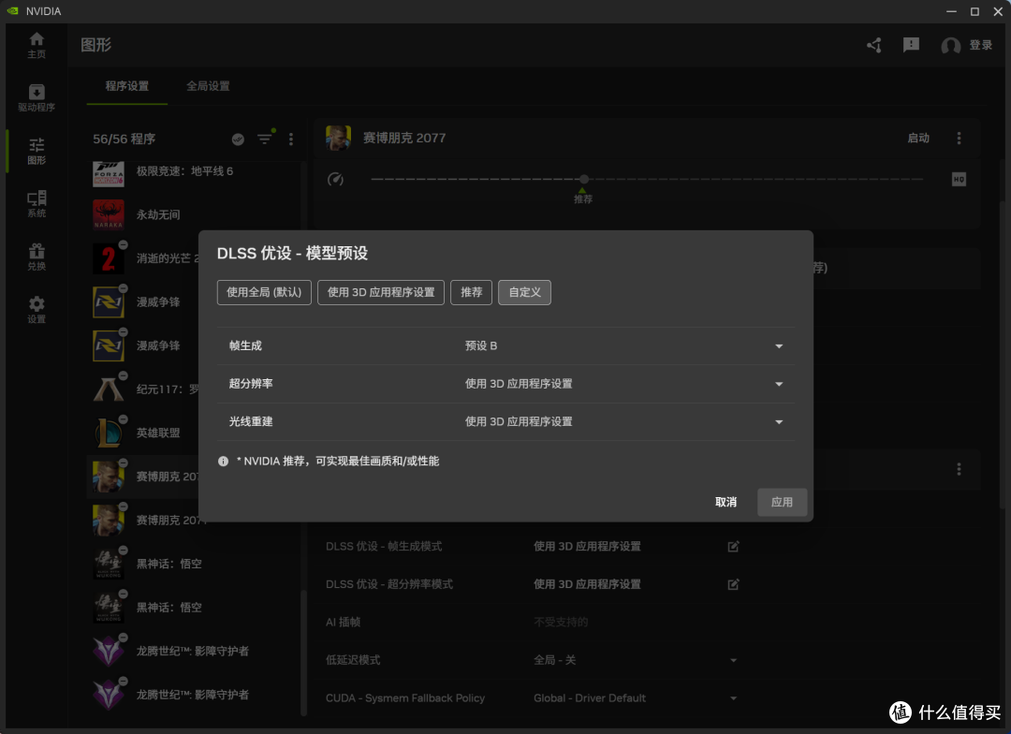Open CUDA Sysmem Fallback Policy dropdown

[733, 698]
